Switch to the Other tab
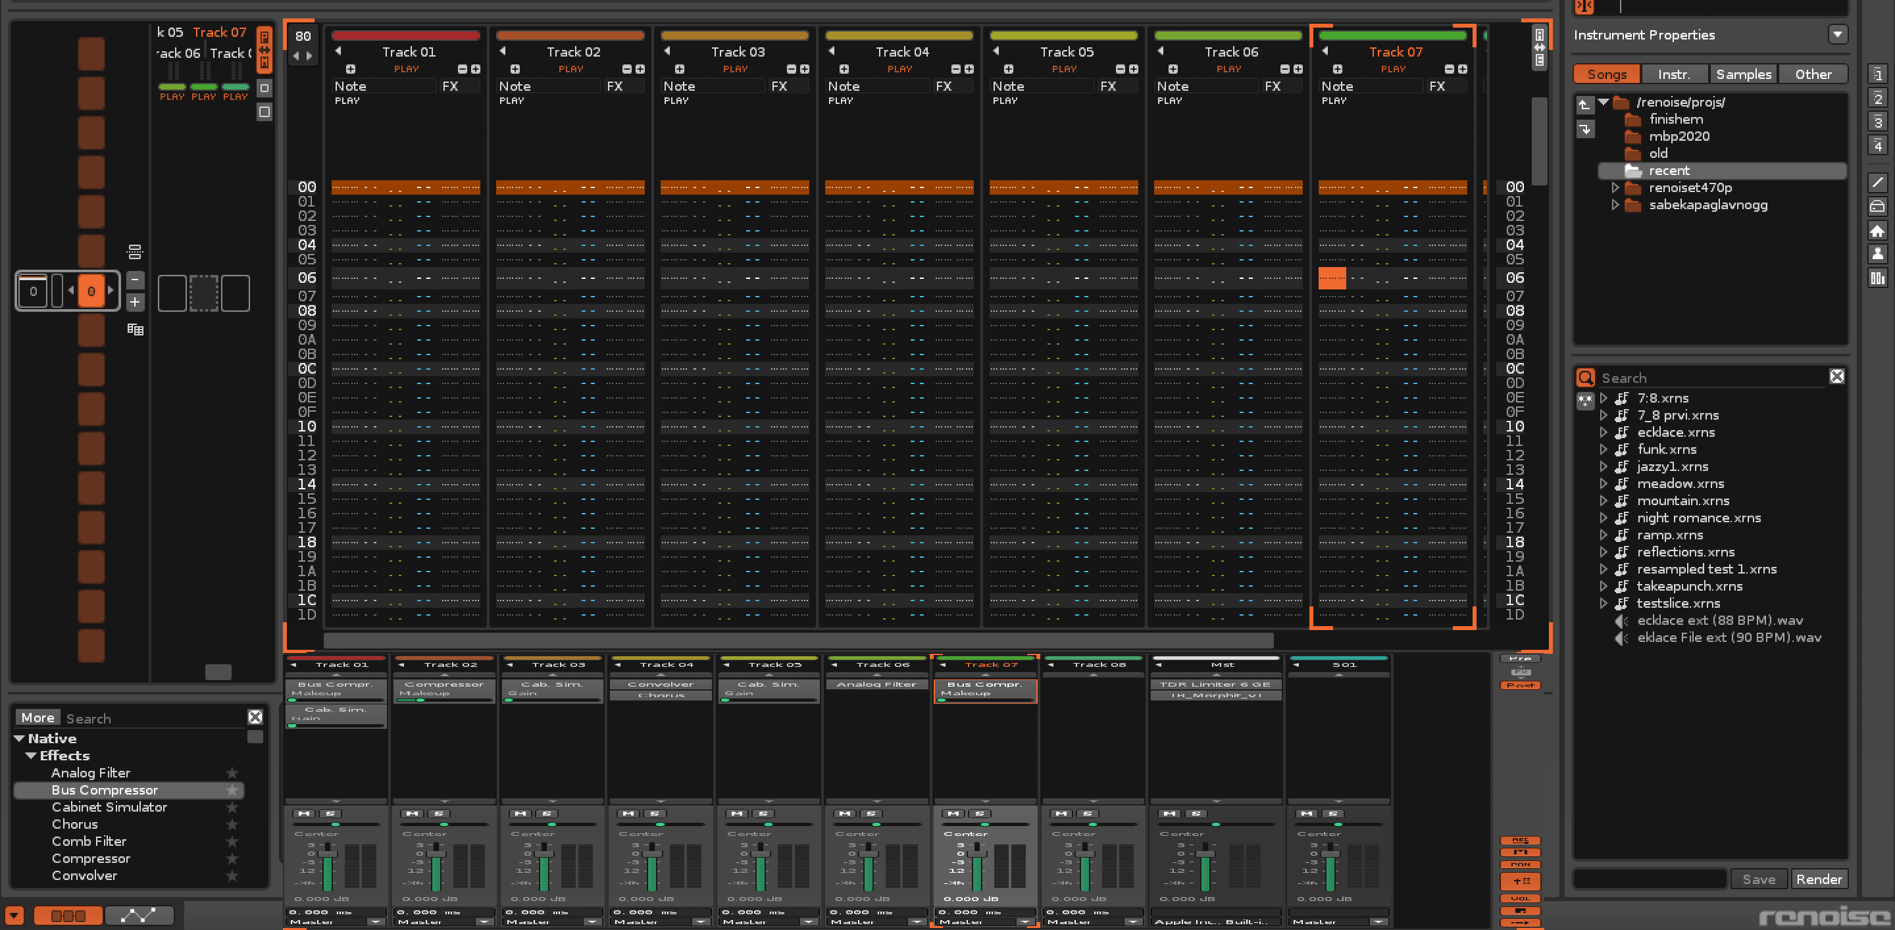The height and width of the screenshot is (930, 1895). 1813,74
